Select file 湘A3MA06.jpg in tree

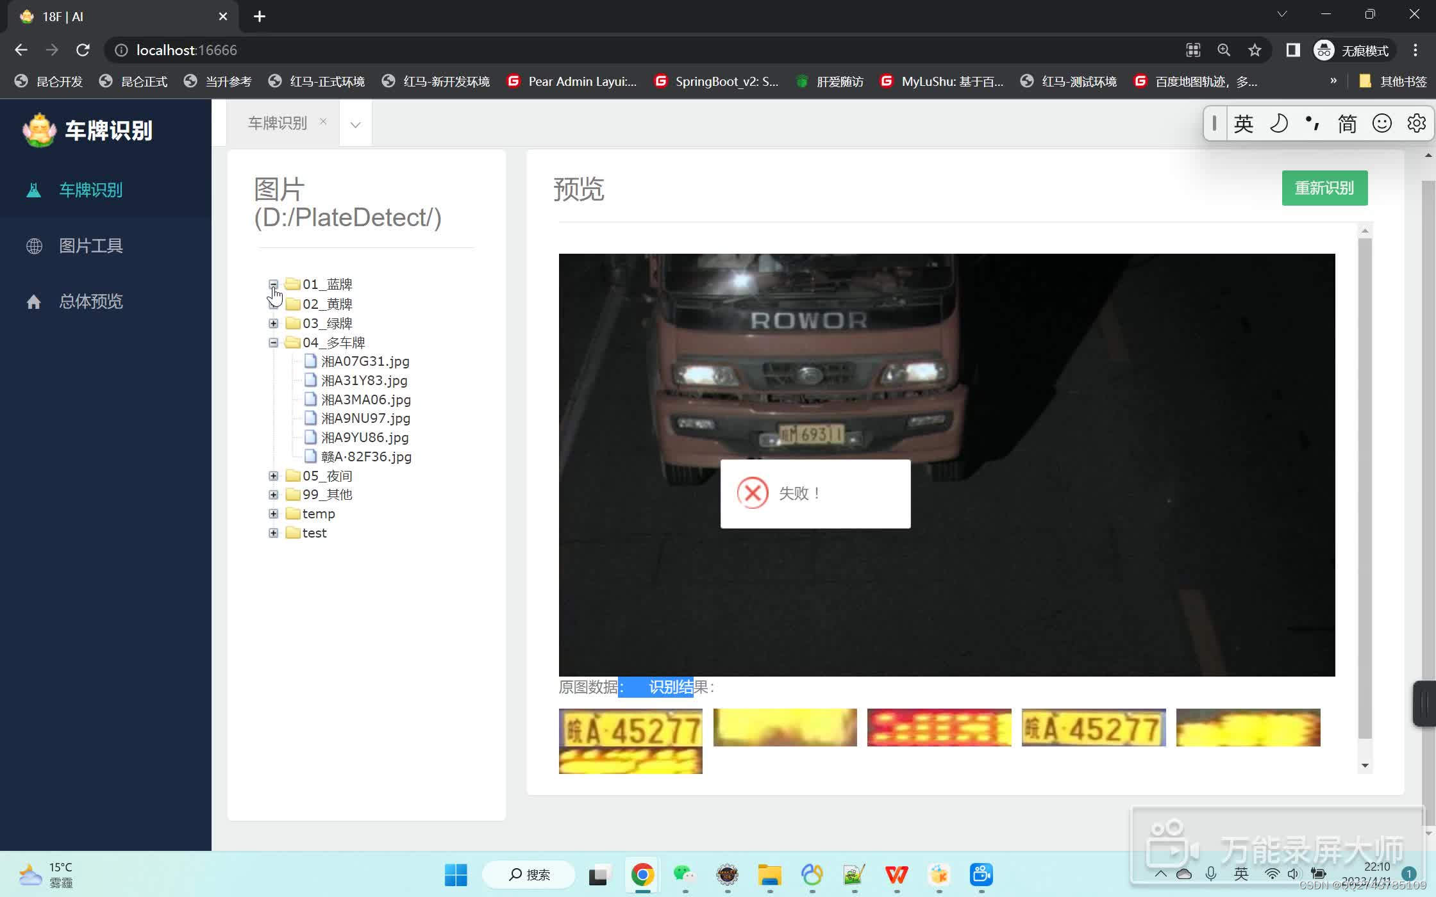point(365,400)
